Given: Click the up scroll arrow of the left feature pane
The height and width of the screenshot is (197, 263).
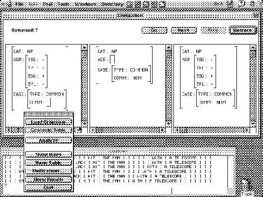Looking at the screenshot, I should (84, 47).
